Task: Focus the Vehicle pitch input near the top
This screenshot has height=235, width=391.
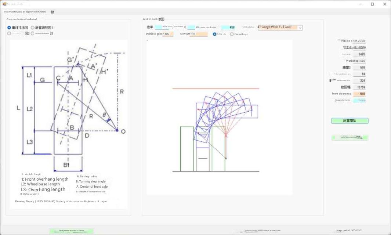Action: click(168, 34)
